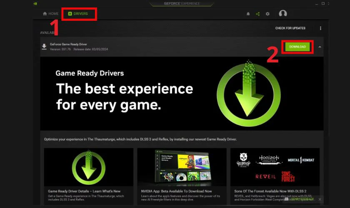Dismiss the Send Feedback popup

pos(320,199)
